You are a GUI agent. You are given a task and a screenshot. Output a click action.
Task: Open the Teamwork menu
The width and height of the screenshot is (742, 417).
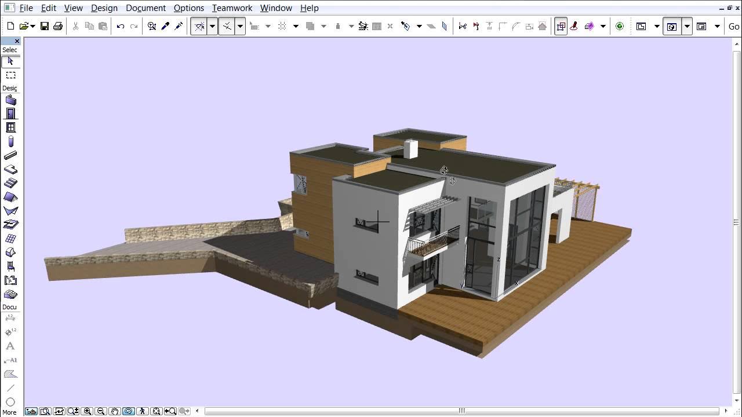point(232,8)
